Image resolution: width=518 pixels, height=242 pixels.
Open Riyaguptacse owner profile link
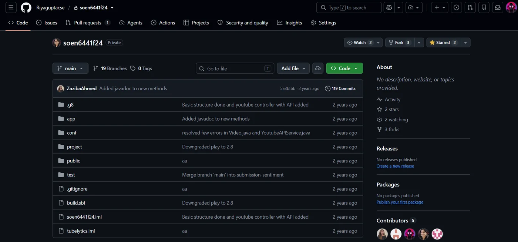pyautogui.click(x=50, y=7)
